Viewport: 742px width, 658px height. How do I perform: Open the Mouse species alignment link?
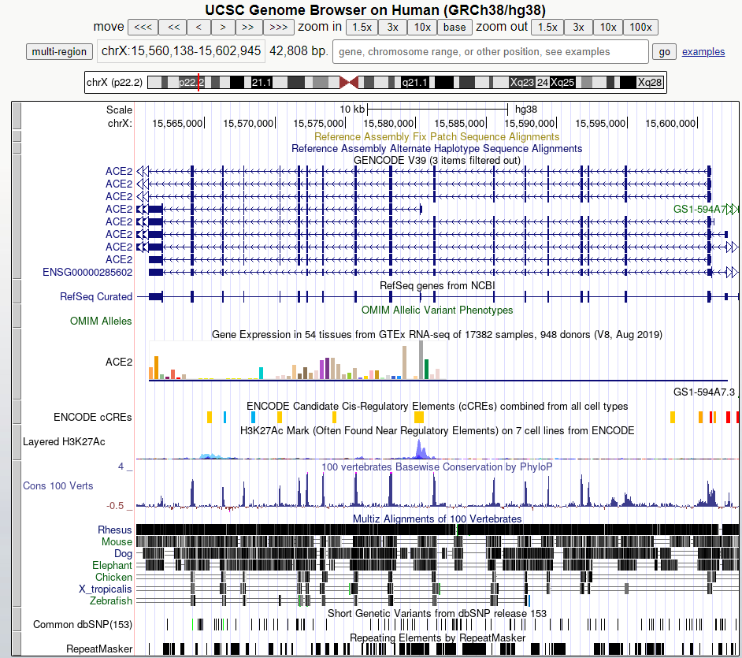click(x=117, y=541)
